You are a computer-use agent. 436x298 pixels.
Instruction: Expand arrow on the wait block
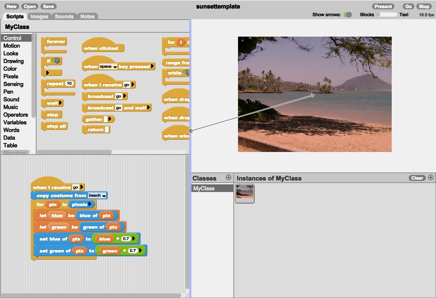pos(61,103)
